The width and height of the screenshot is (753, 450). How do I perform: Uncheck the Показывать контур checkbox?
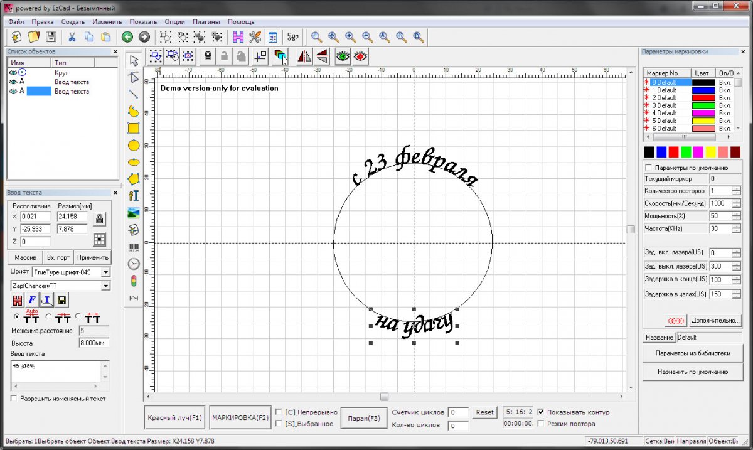tap(540, 412)
